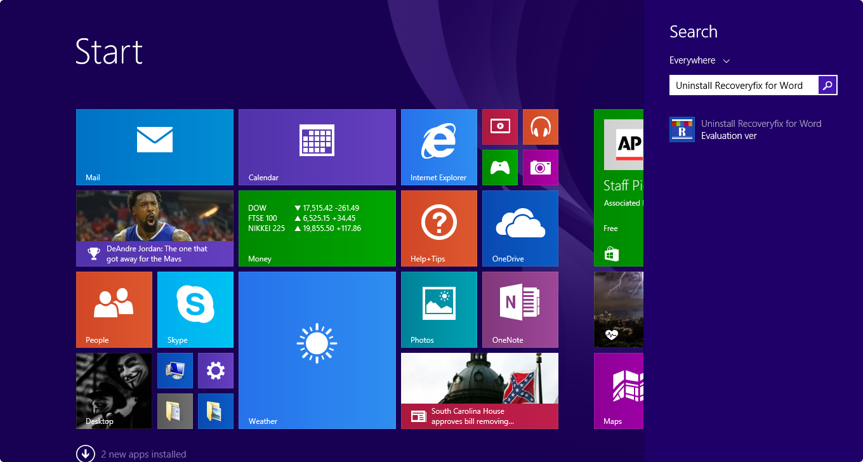Open the PC settings gear tile
Screen dimensions: 863x462
click(x=216, y=371)
